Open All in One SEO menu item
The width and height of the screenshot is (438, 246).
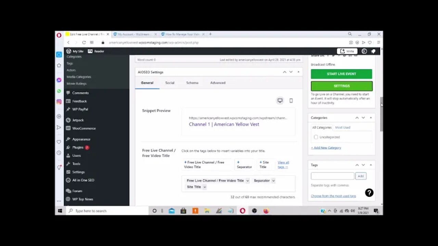(x=83, y=180)
